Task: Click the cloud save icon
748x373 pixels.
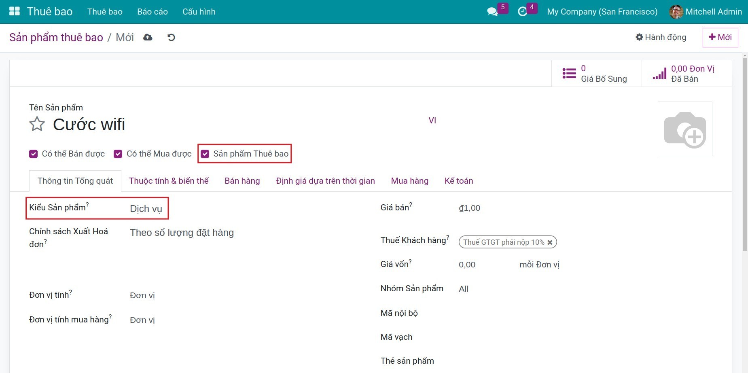Action: click(x=148, y=38)
